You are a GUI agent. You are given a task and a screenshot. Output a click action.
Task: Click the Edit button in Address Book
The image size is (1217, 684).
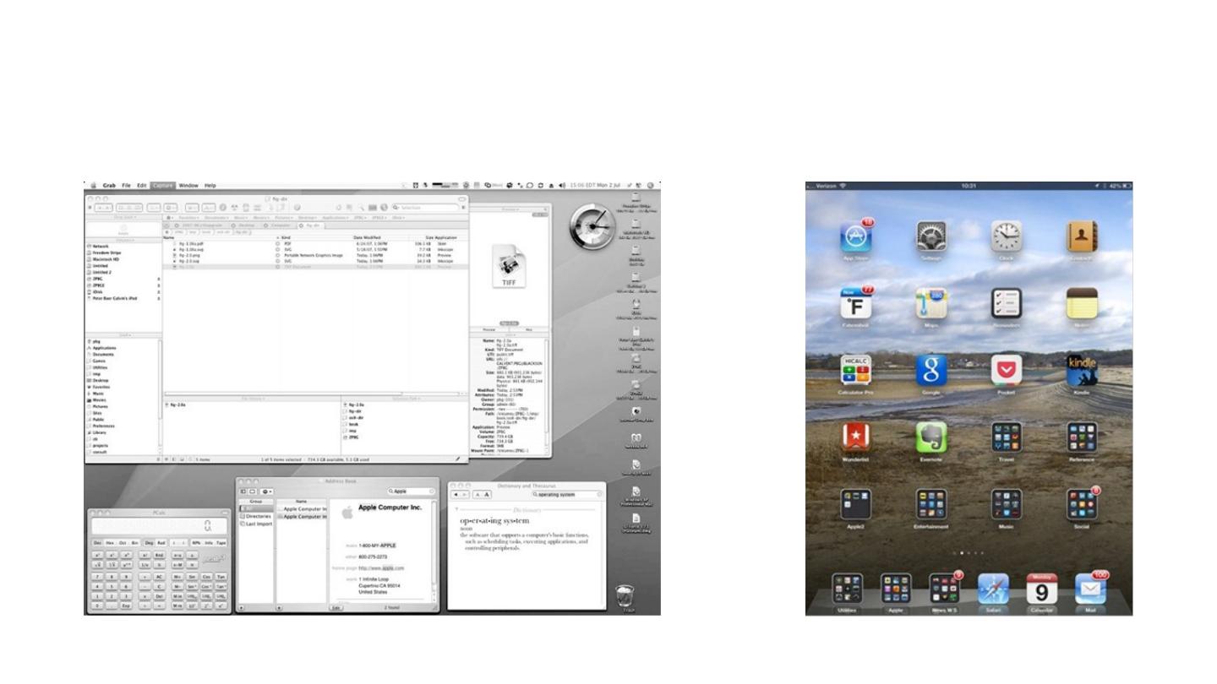tap(336, 608)
